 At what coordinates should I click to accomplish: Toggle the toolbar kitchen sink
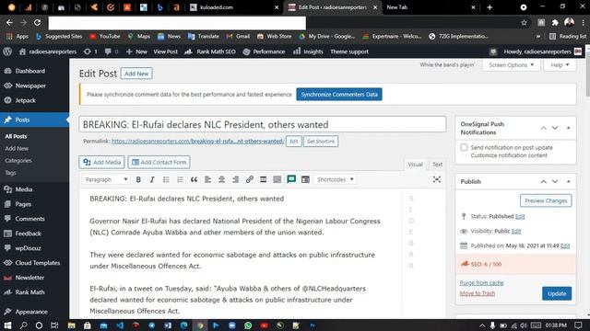[x=277, y=180]
